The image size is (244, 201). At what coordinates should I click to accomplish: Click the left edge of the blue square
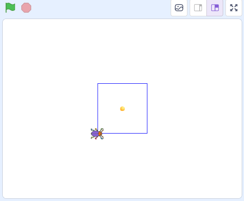pos(98,106)
